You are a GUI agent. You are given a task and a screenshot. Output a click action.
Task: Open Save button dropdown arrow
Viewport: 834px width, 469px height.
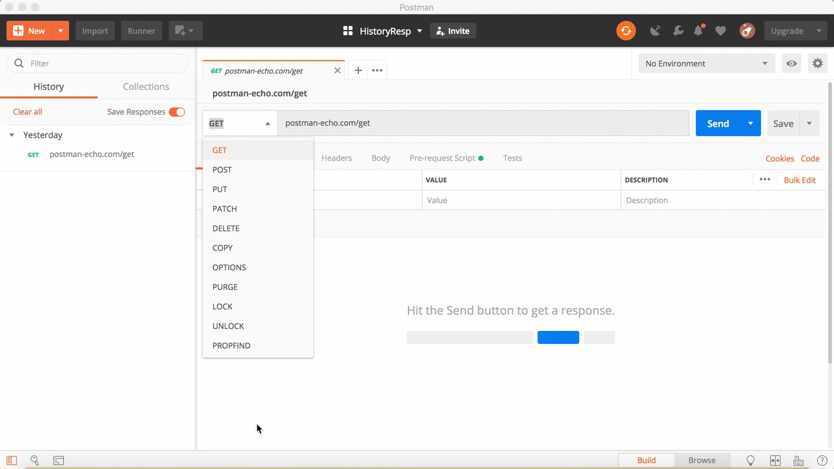coord(809,123)
